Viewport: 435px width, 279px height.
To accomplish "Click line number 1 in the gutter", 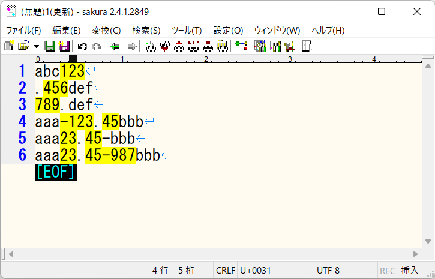I will click(22, 71).
